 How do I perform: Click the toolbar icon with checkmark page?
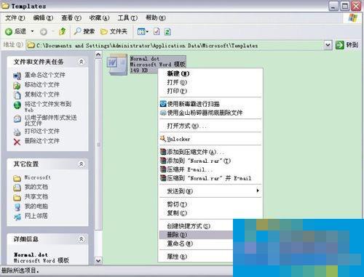coord(157,31)
